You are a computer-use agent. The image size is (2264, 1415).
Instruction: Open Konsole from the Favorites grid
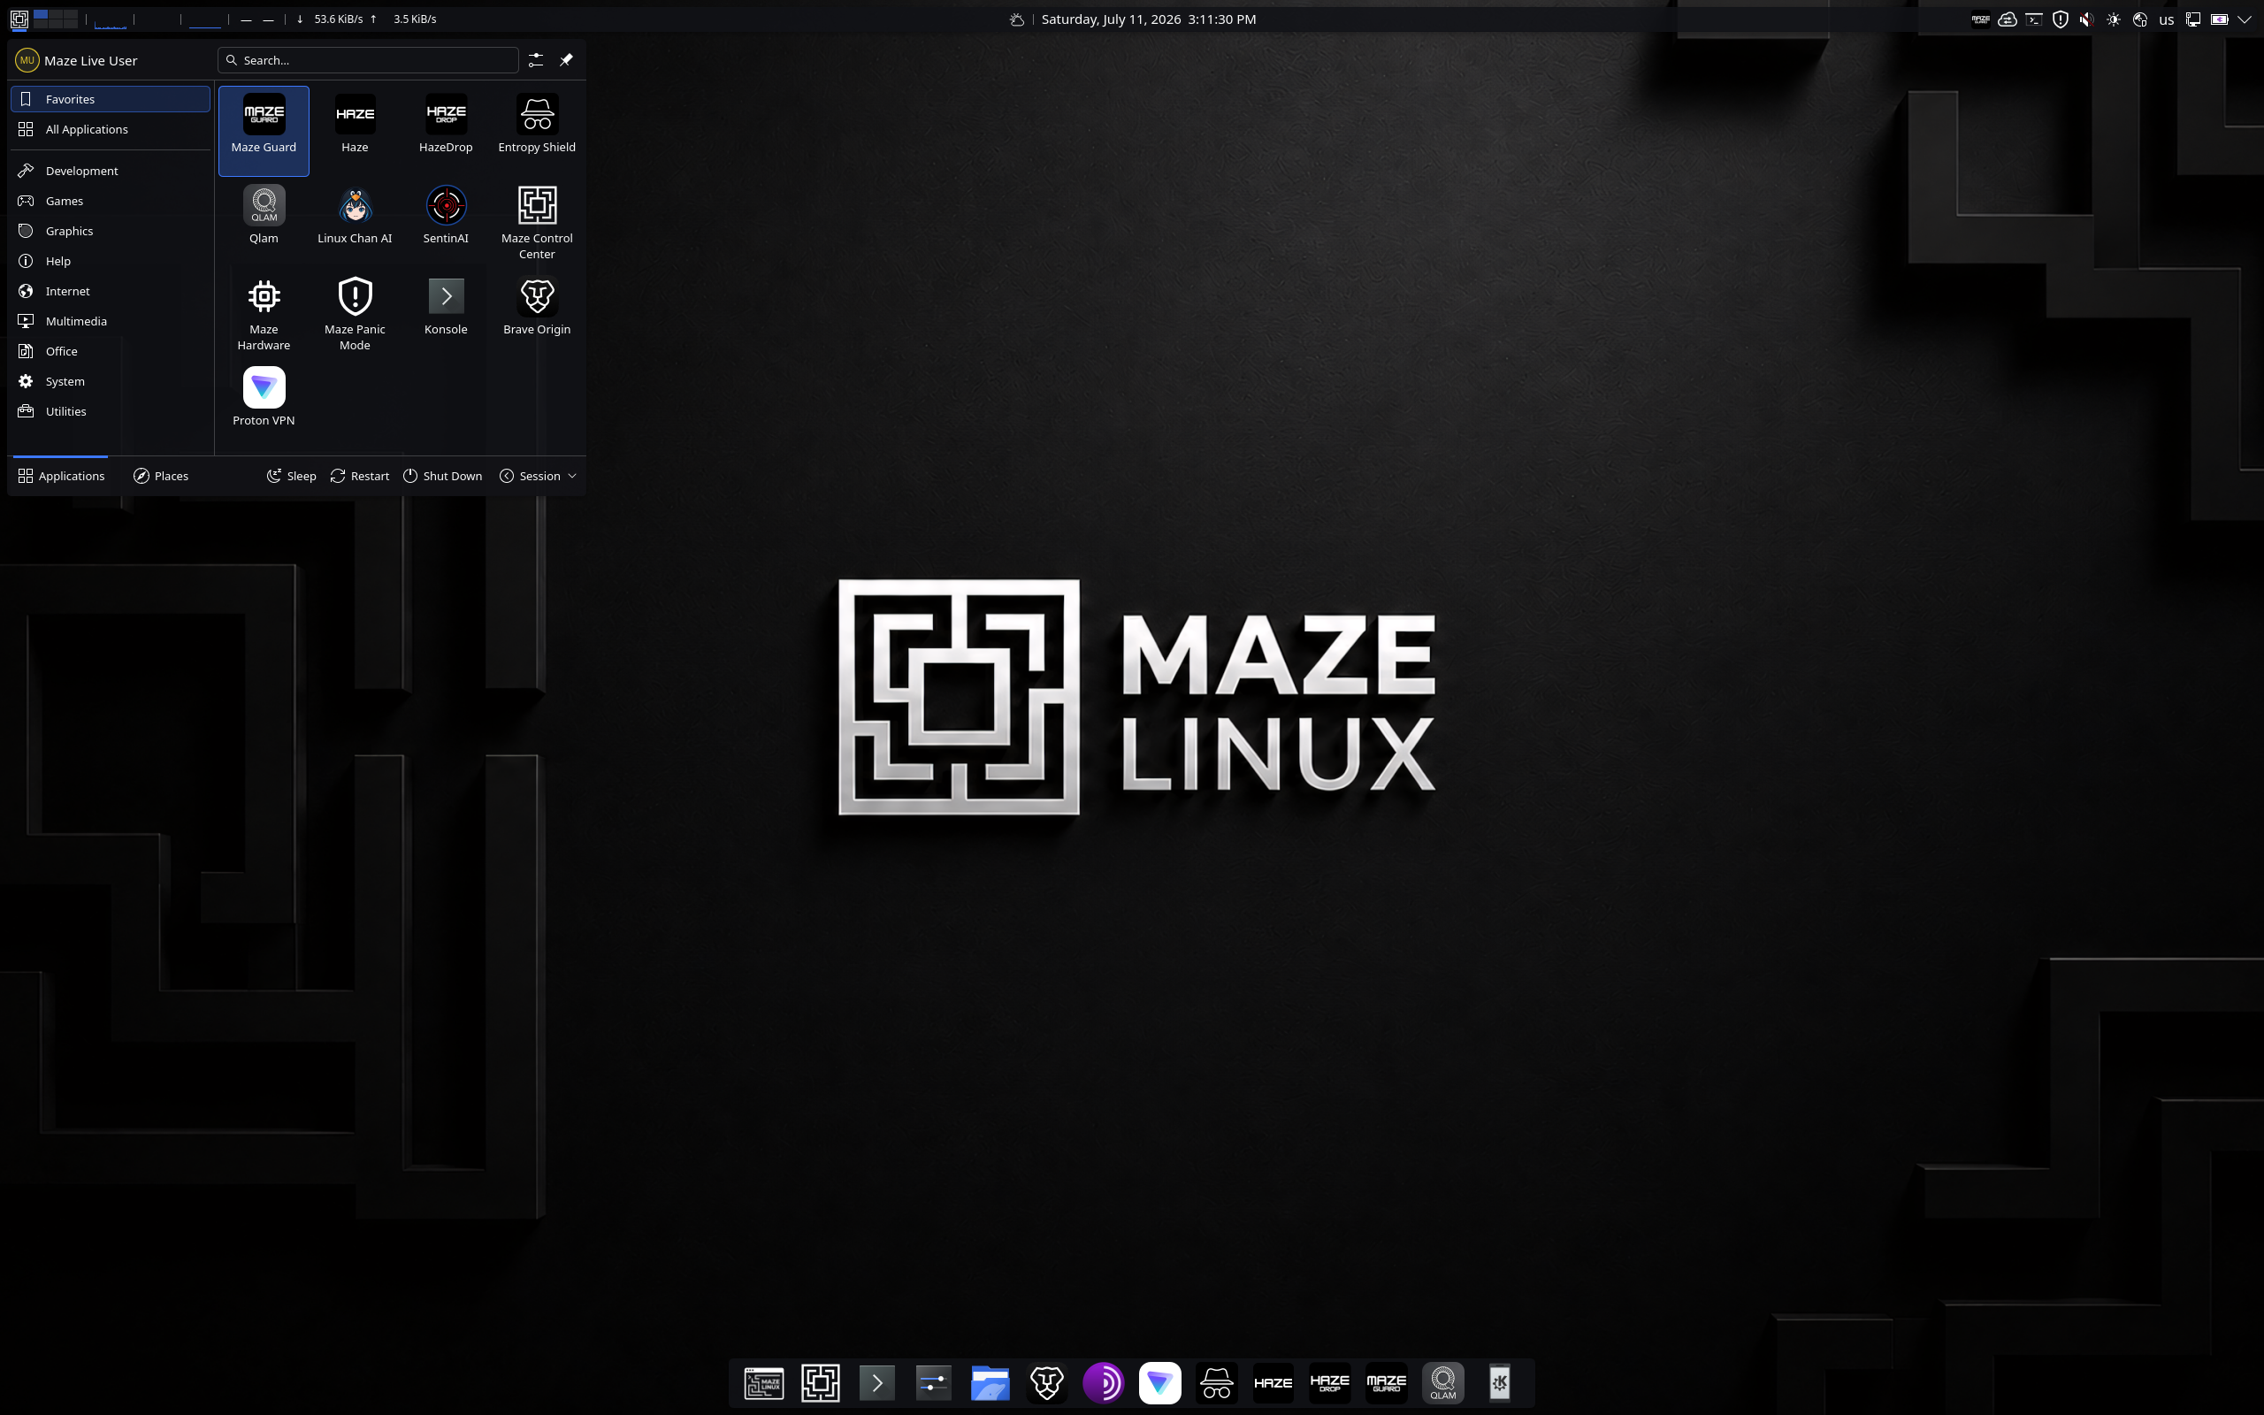(446, 312)
